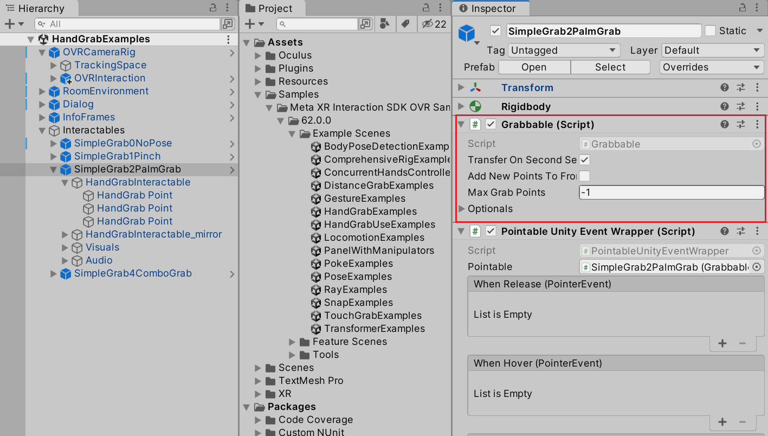
Task: Add entry to When Release event list
Action: [722, 343]
